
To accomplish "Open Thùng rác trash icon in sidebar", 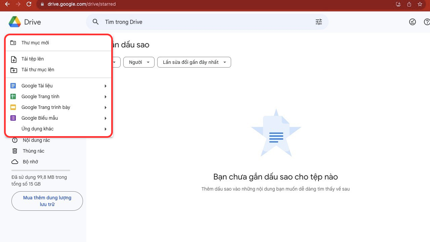I will point(15,151).
